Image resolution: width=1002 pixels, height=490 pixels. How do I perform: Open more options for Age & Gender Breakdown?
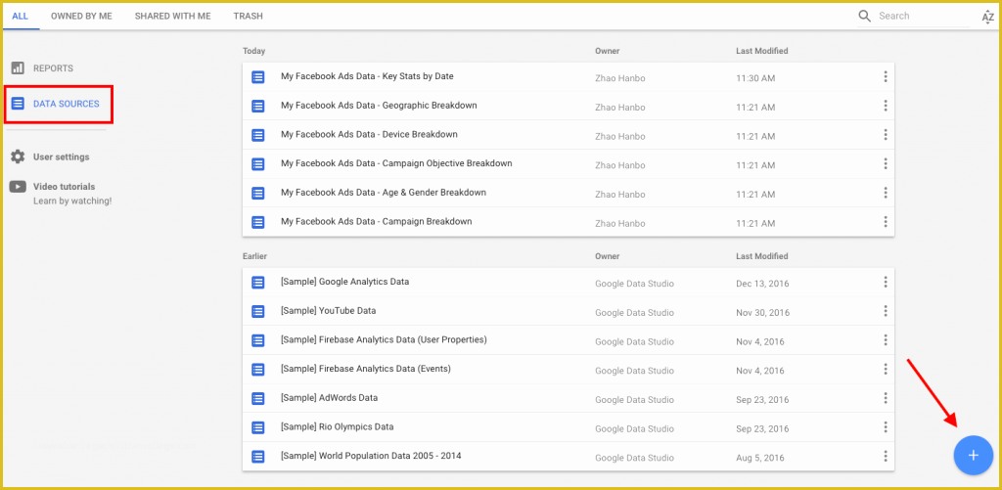click(x=885, y=193)
